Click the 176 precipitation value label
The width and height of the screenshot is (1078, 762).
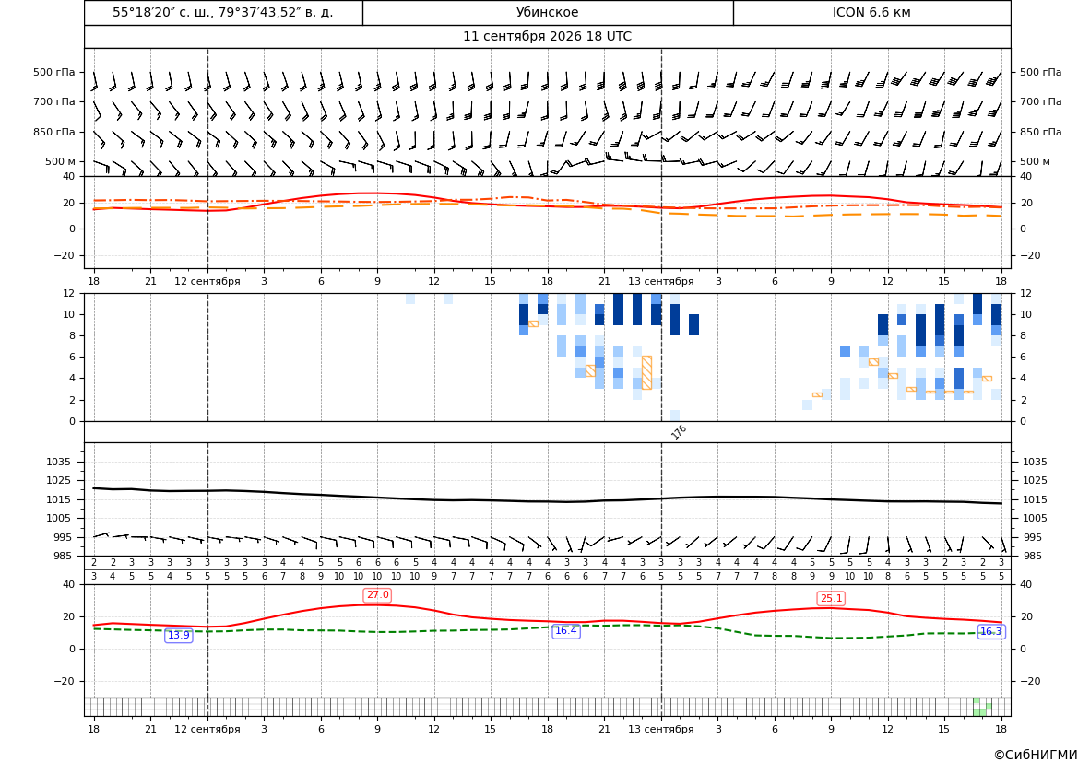coord(679,431)
